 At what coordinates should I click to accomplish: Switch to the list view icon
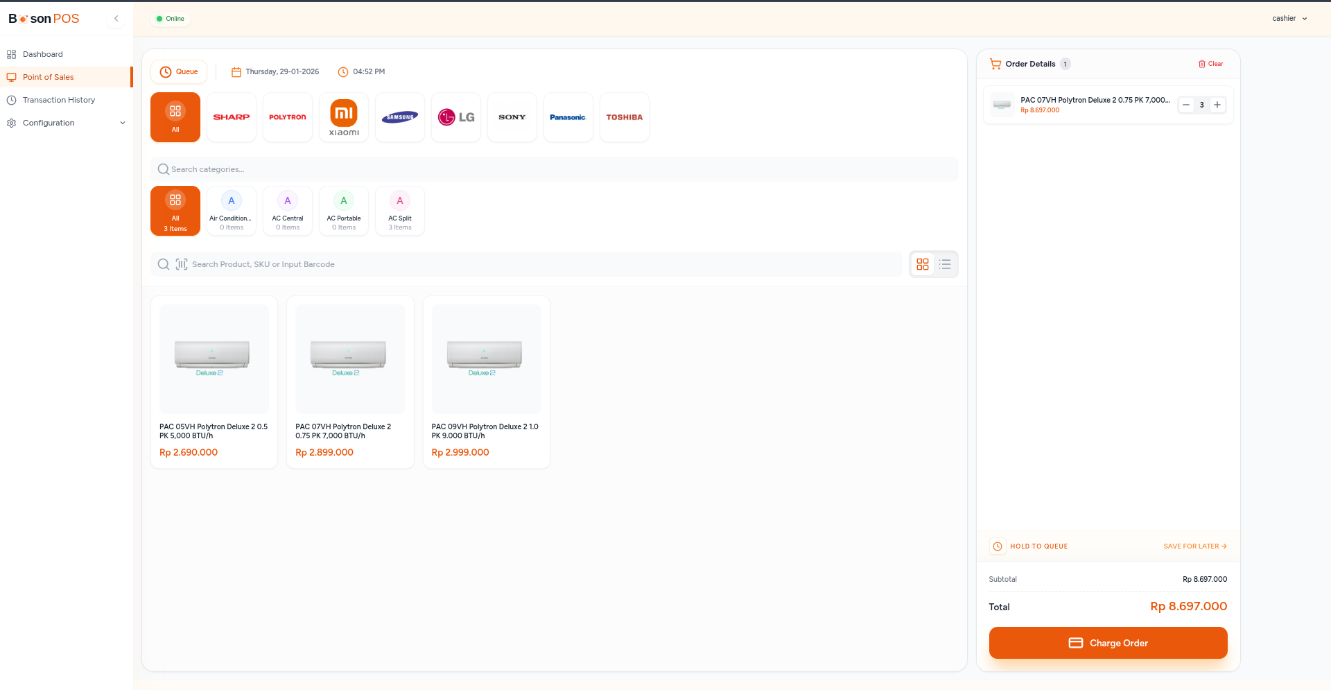point(944,264)
